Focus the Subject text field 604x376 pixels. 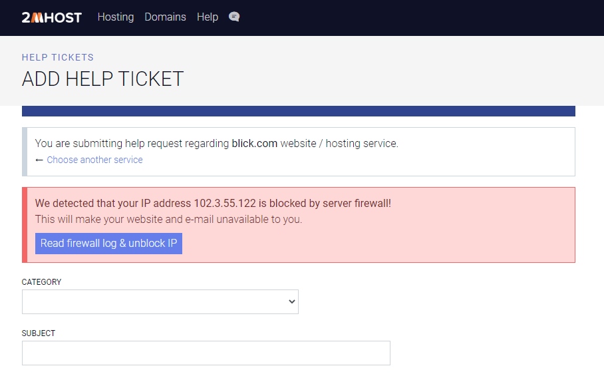coord(206,353)
